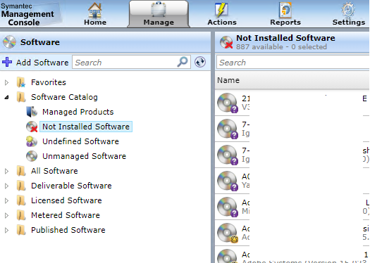Expand the Metered Software folder
The width and height of the screenshot is (370, 263).
6,215
